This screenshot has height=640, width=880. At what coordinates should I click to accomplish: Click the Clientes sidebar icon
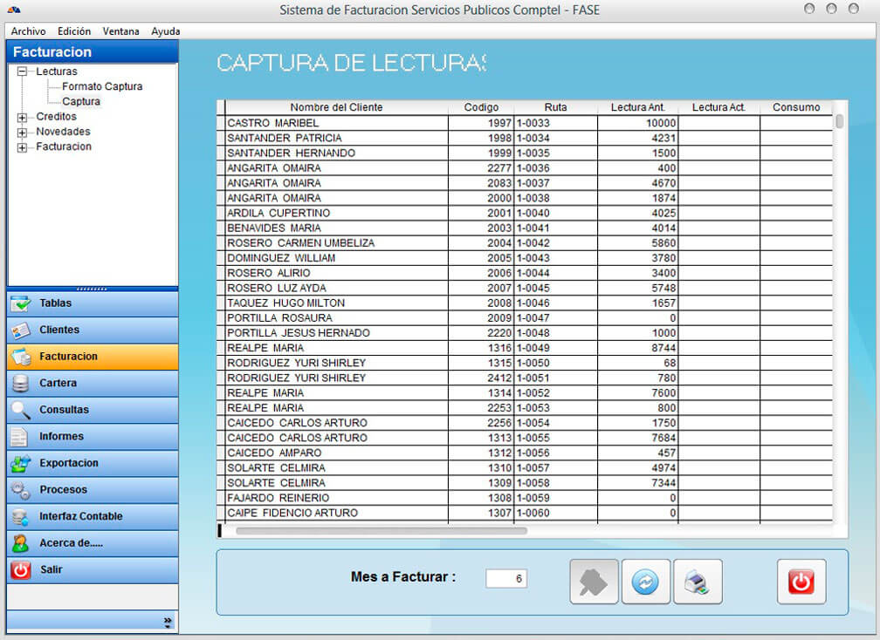21,330
